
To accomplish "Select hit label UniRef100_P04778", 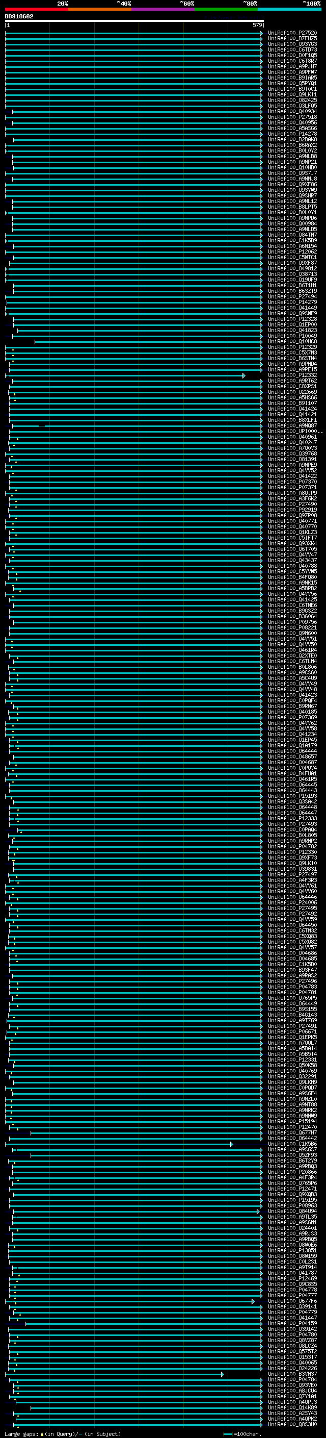I will click(x=292, y=1290).
